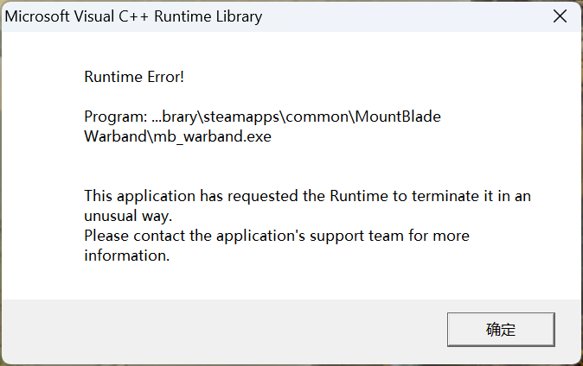583x366 pixels.
Task: Click the Program: label in the message
Action: click(116, 117)
